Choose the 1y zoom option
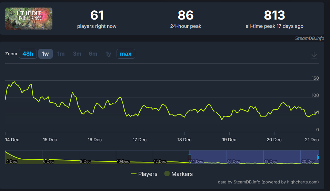This screenshot has width=330, height=191. click(x=108, y=54)
